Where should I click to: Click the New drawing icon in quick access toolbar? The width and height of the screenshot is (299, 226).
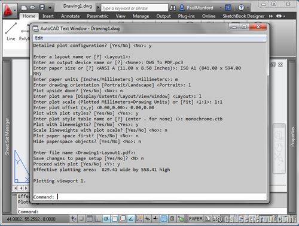pos(24,8)
